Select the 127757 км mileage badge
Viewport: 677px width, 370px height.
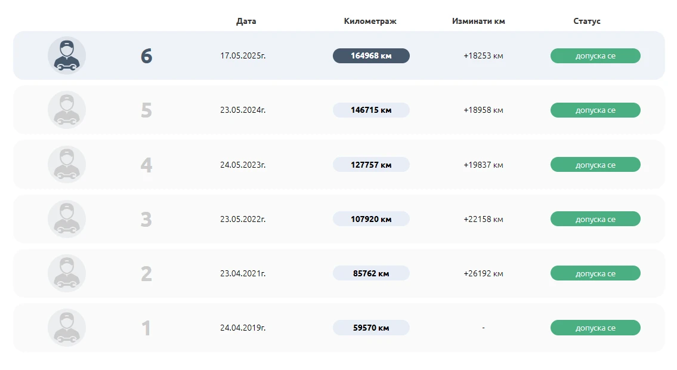click(371, 165)
